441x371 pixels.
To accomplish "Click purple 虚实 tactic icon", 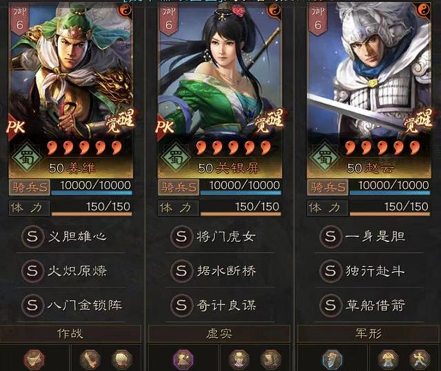I will [x=183, y=359].
